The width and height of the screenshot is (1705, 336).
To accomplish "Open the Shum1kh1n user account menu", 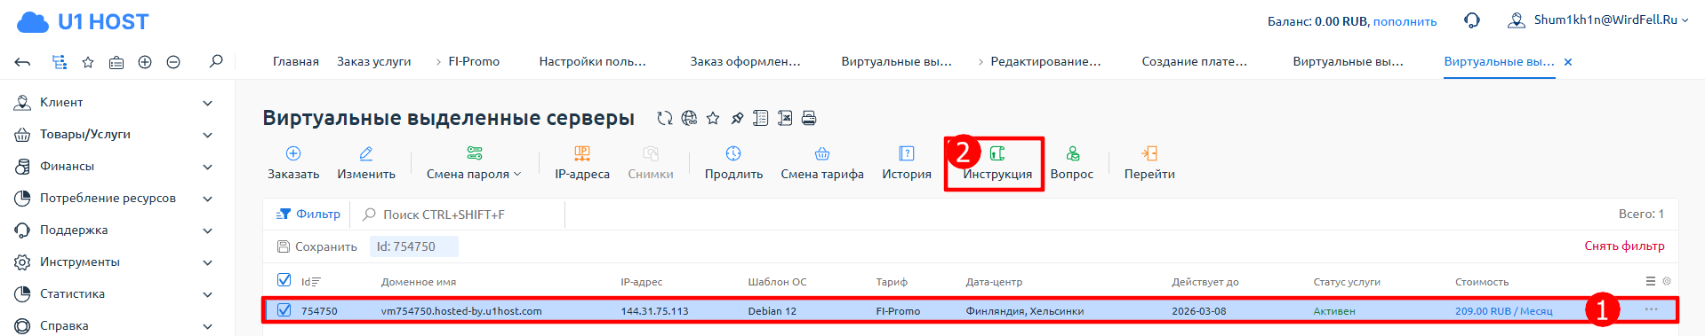I will coord(1598,20).
